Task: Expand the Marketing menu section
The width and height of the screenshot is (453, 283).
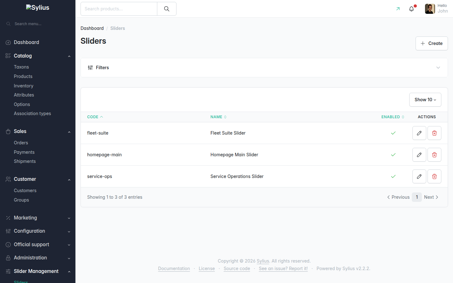Action: [69, 218]
